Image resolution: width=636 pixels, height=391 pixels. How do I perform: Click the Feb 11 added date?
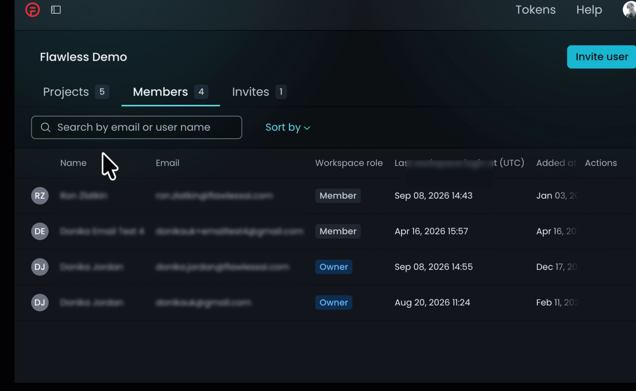[x=557, y=302]
